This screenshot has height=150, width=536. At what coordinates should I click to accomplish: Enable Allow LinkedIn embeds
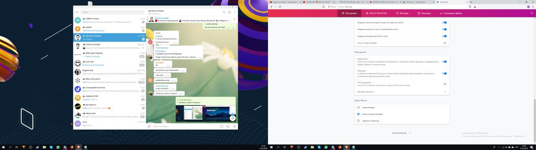[445, 43]
